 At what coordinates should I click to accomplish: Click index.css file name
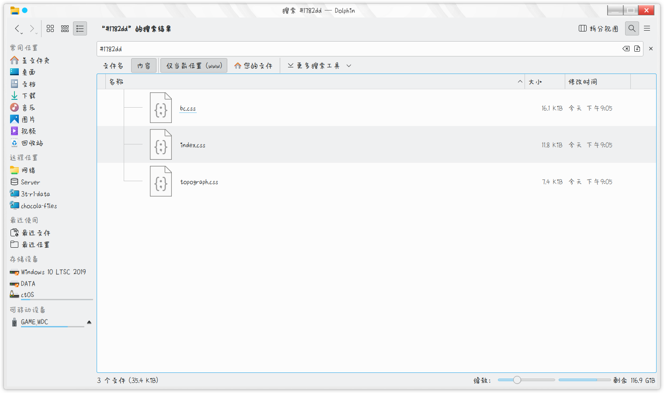click(193, 145)
